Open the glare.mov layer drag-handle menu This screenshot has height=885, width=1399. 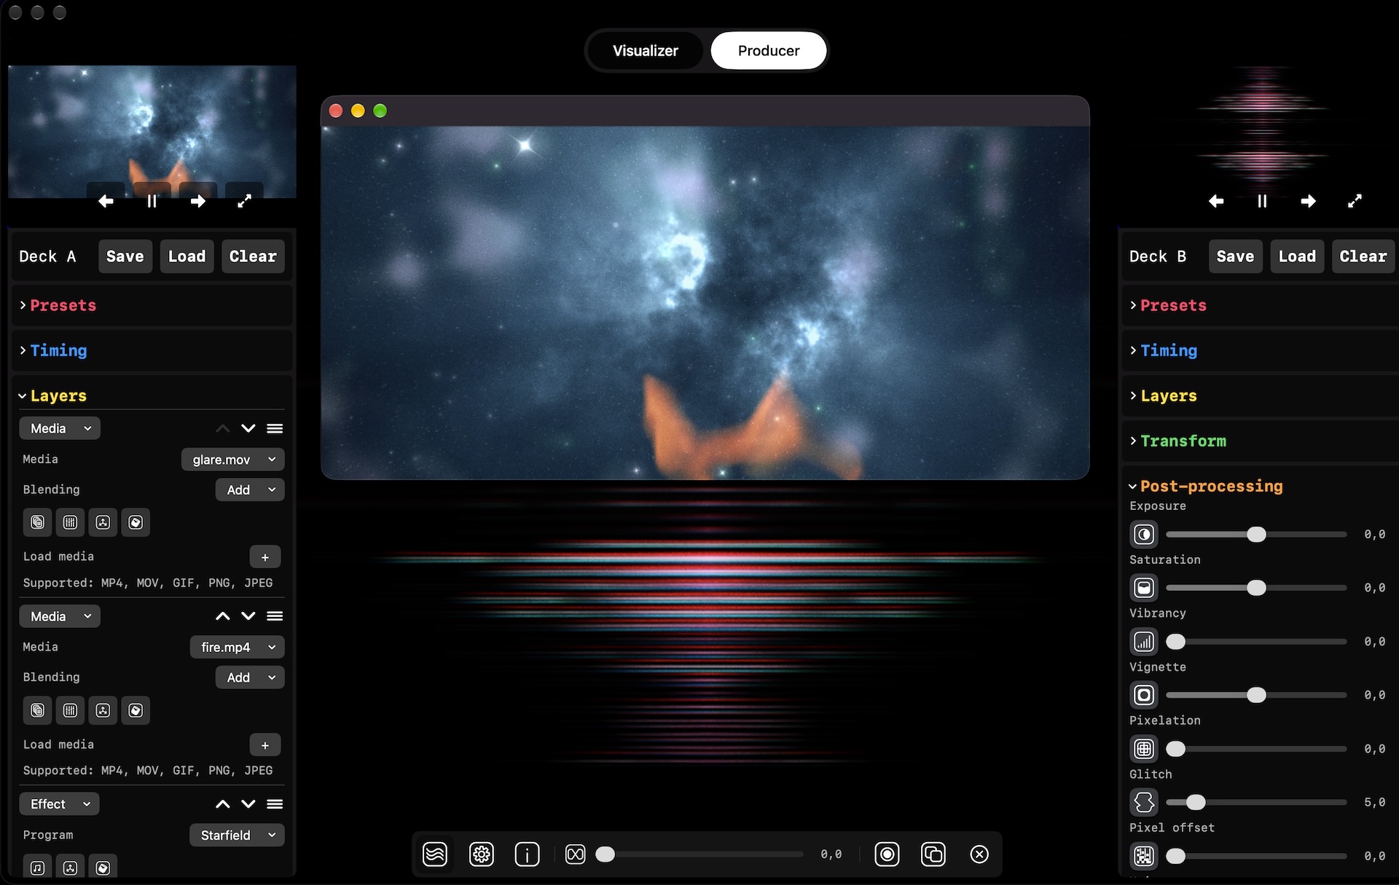pos(275,428)
